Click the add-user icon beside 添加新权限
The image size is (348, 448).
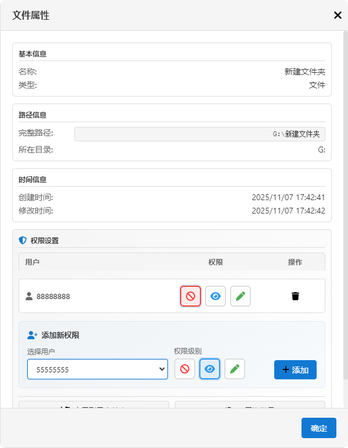[32, 335]
